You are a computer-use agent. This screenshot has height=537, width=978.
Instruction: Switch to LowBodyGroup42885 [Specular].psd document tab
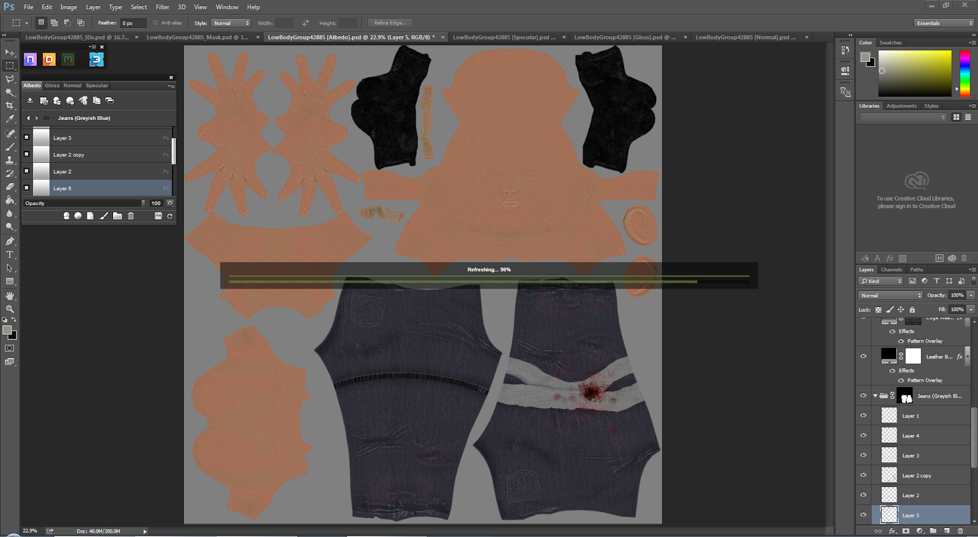[504, 37]
